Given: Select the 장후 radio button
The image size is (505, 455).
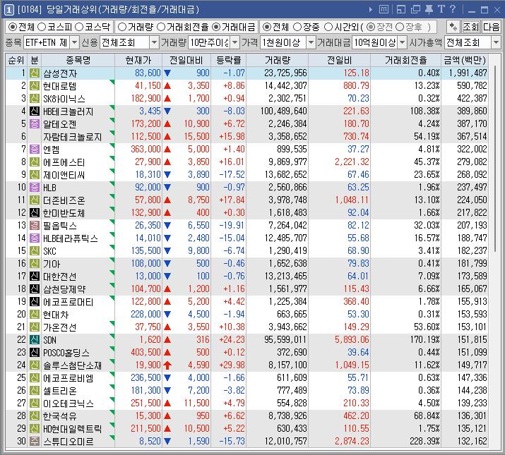Looking at the screenshot, I should pyautogui.click(x=400, y=27).
